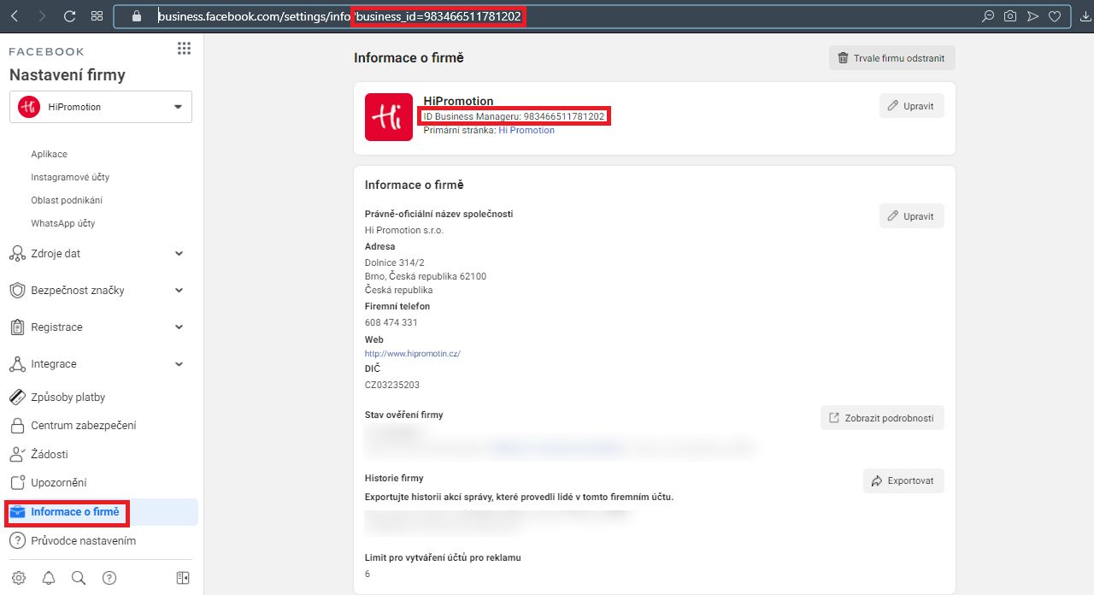Click the help question mark icon at sidebar bottom
1094x595 pixels.
(x=109, y=578)
